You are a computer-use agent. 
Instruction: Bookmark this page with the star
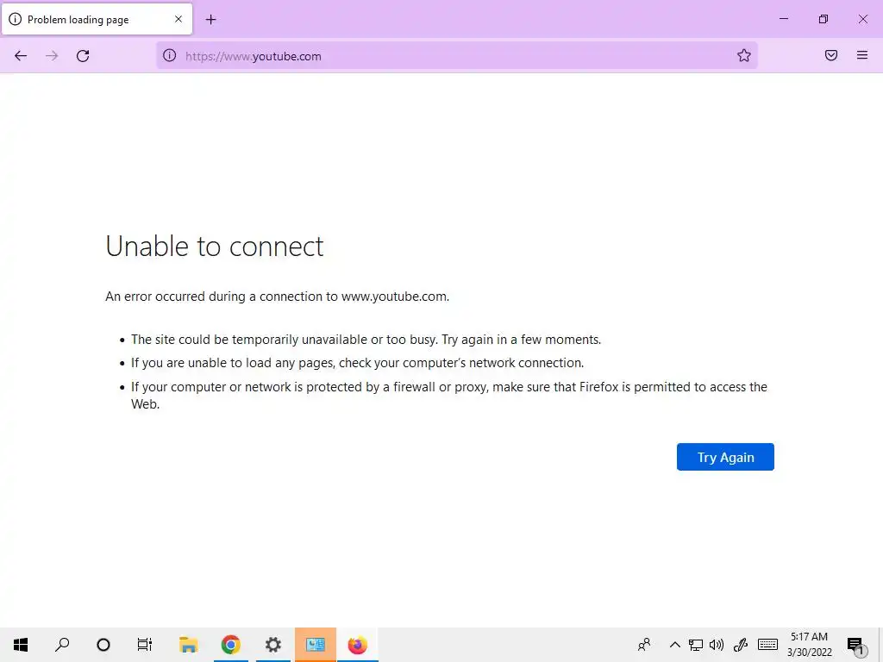[744, 56]
